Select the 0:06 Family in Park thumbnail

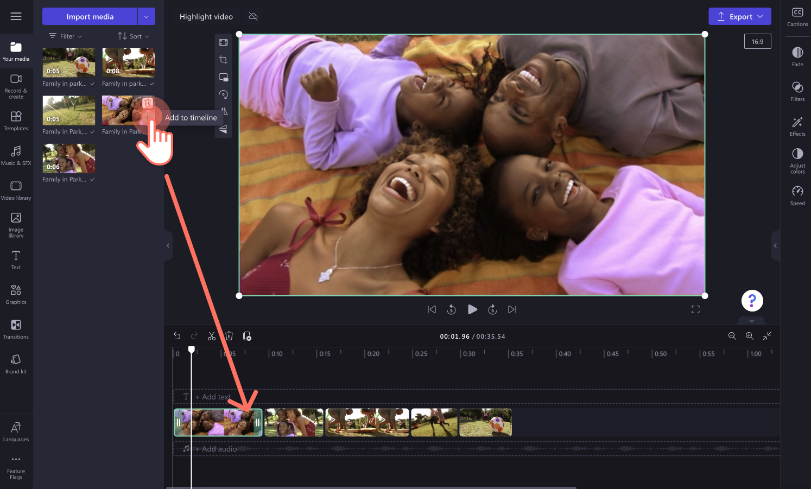pyautogui.click(x=68, y=158)
